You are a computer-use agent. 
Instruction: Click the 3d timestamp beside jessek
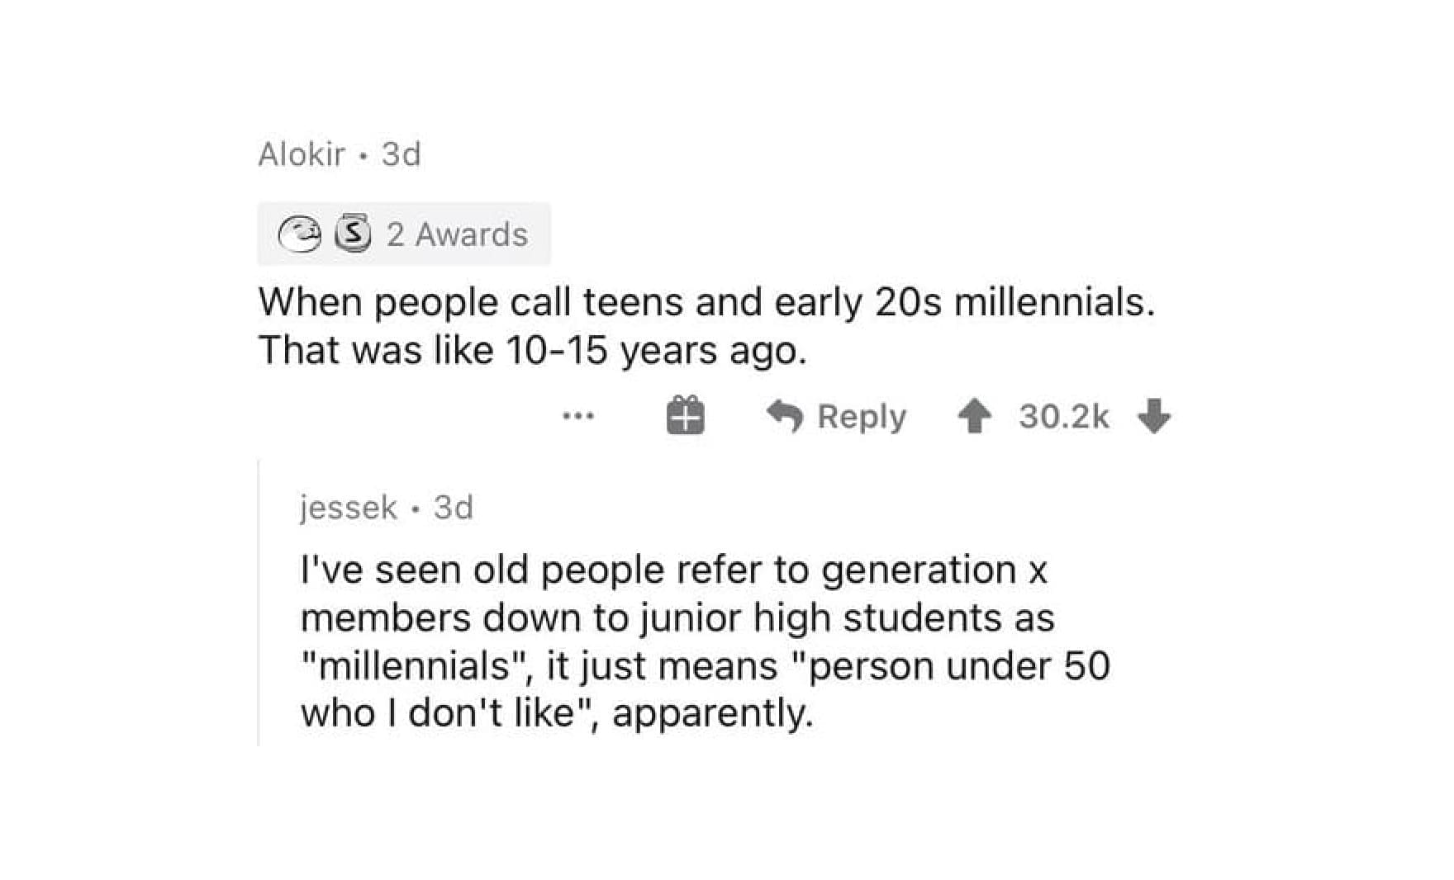454,507
